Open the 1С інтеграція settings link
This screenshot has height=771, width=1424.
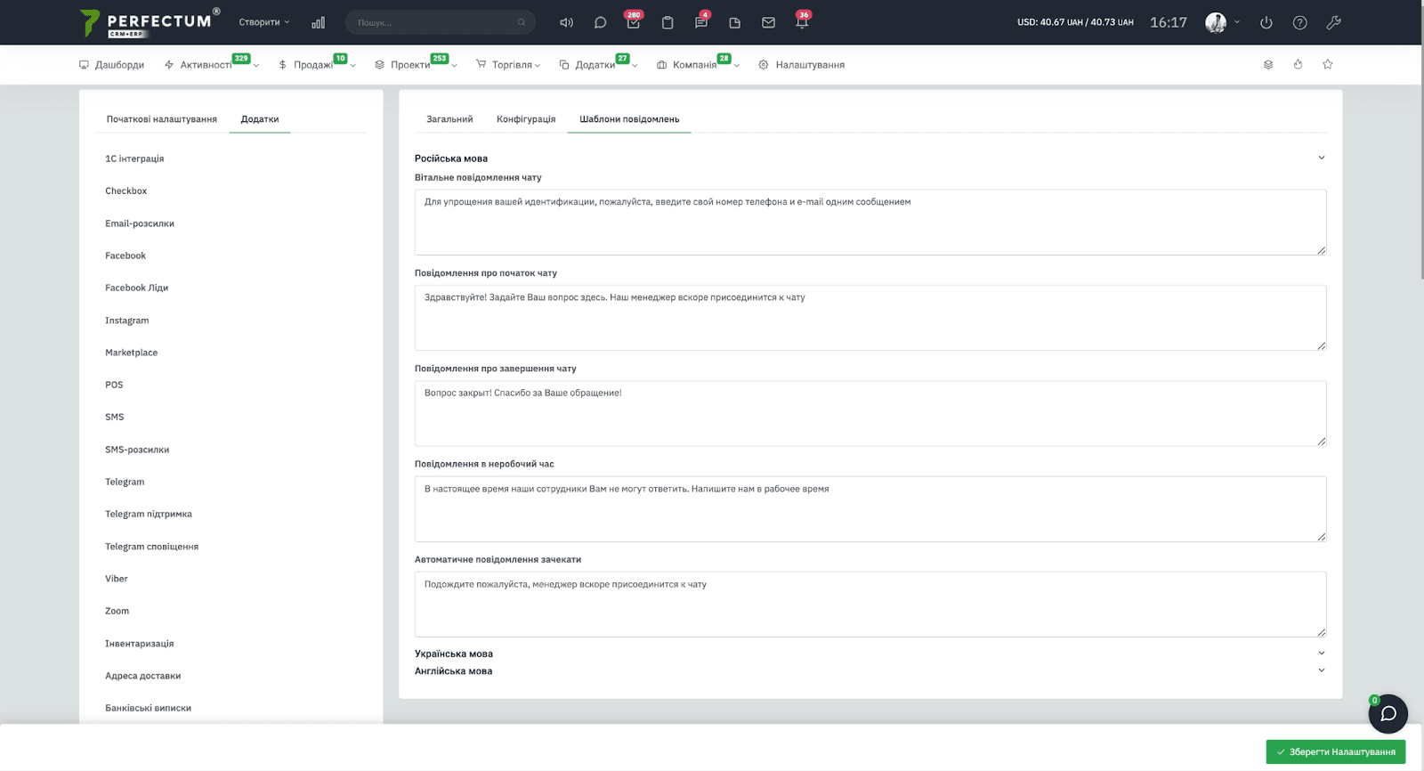point(134,158)
